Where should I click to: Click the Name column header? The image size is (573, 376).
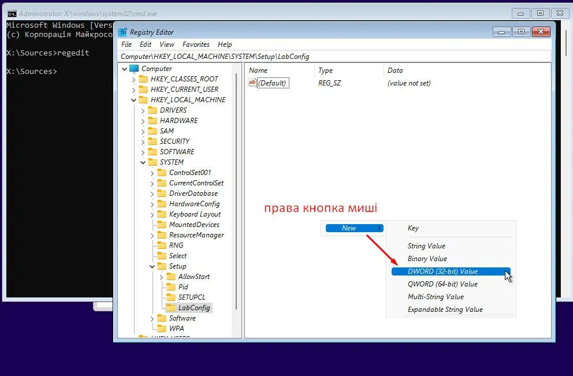[x=280, y=70]
